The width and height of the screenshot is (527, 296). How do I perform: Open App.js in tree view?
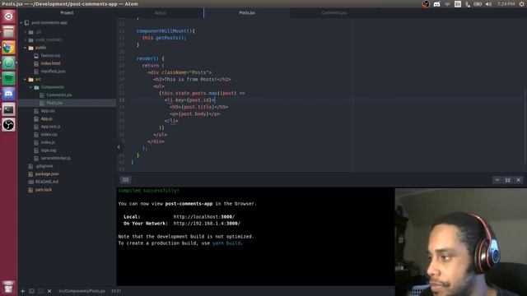coord(46,118)
